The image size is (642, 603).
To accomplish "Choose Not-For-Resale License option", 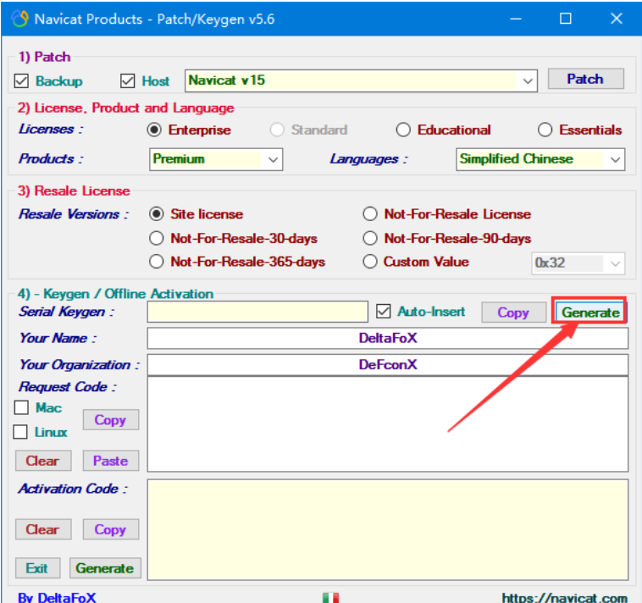I will [370, 214].
